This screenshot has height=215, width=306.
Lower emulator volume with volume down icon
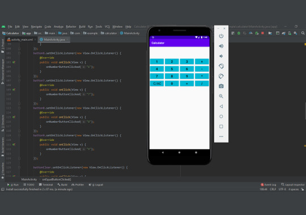[x=221, y=56]
